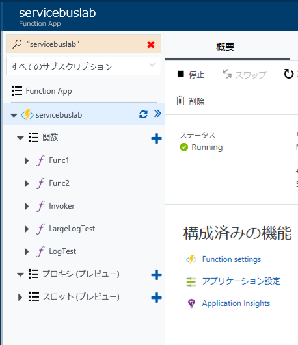Expand the Func1 function node
Image resolution: width=298 pixels, height=345 pixels.
point(27,161)
